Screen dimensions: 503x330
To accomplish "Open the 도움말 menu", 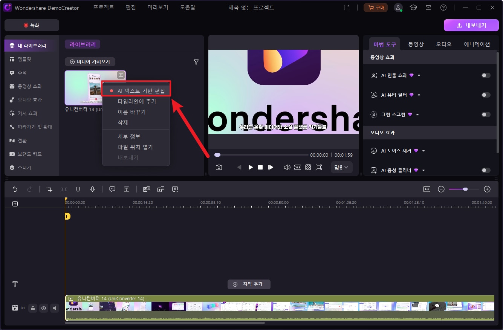I will (188, 8).
